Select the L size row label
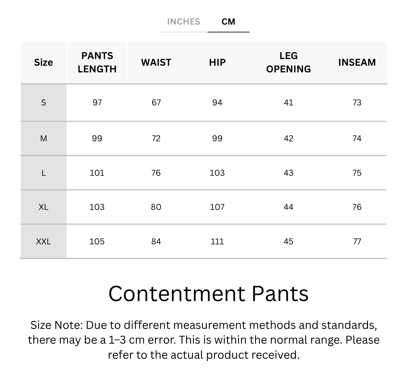409x372 pixels. pyautogui.click(x=43, y=173)
